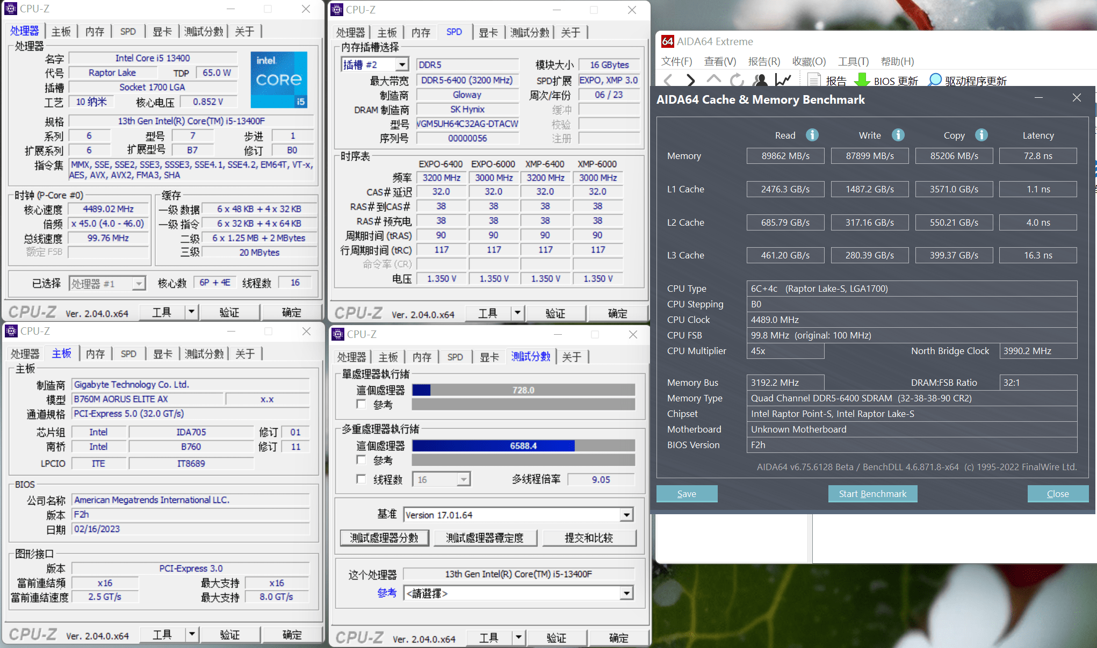Open the 处理器 #1 selection dropdown
Image resolution: width=1097 pixels, height=648 pixels.
[139, 283]
